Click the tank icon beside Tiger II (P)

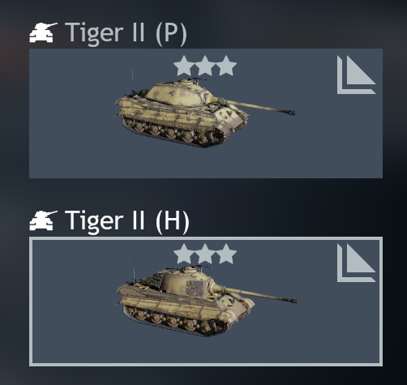point(43,32)
